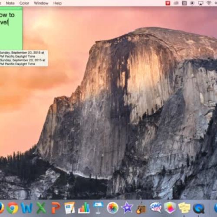Open the Wi-Fi status menu

tap(209, 3)
